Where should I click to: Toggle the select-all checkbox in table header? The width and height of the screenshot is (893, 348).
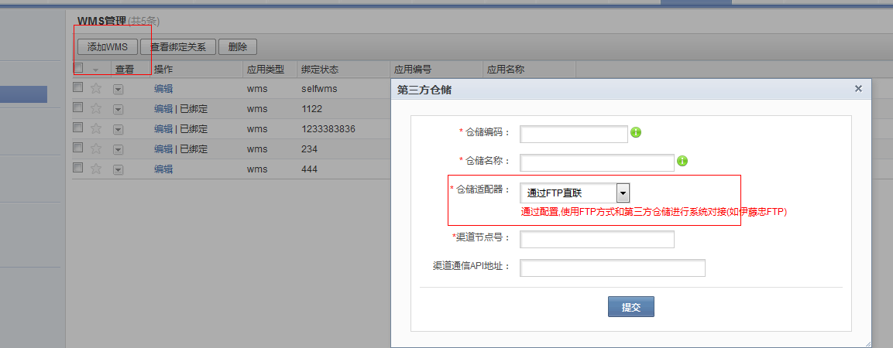click(78, 68)
